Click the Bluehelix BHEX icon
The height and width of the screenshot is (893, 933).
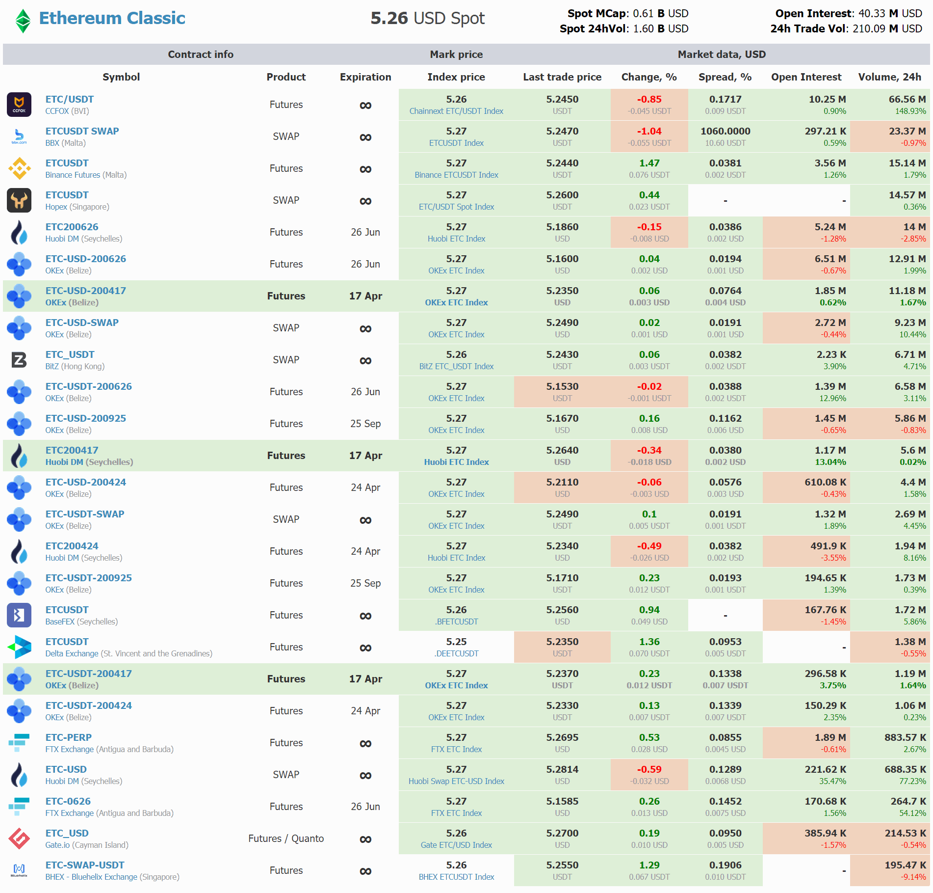pyautogui.click(x=19, y=870)
